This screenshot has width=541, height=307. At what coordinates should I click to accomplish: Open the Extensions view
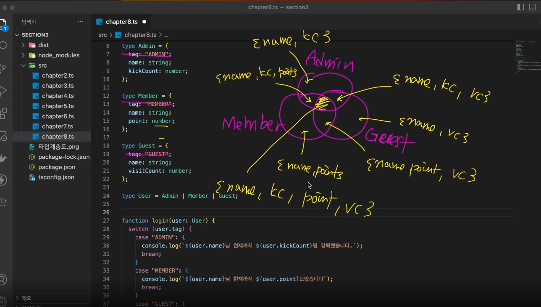coord(3,113)
